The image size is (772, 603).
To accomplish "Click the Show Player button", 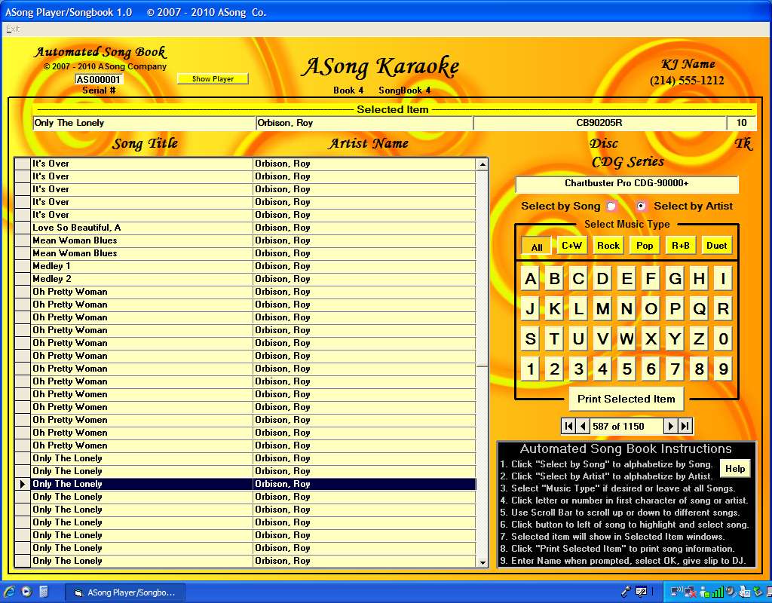I will [213, 79].
